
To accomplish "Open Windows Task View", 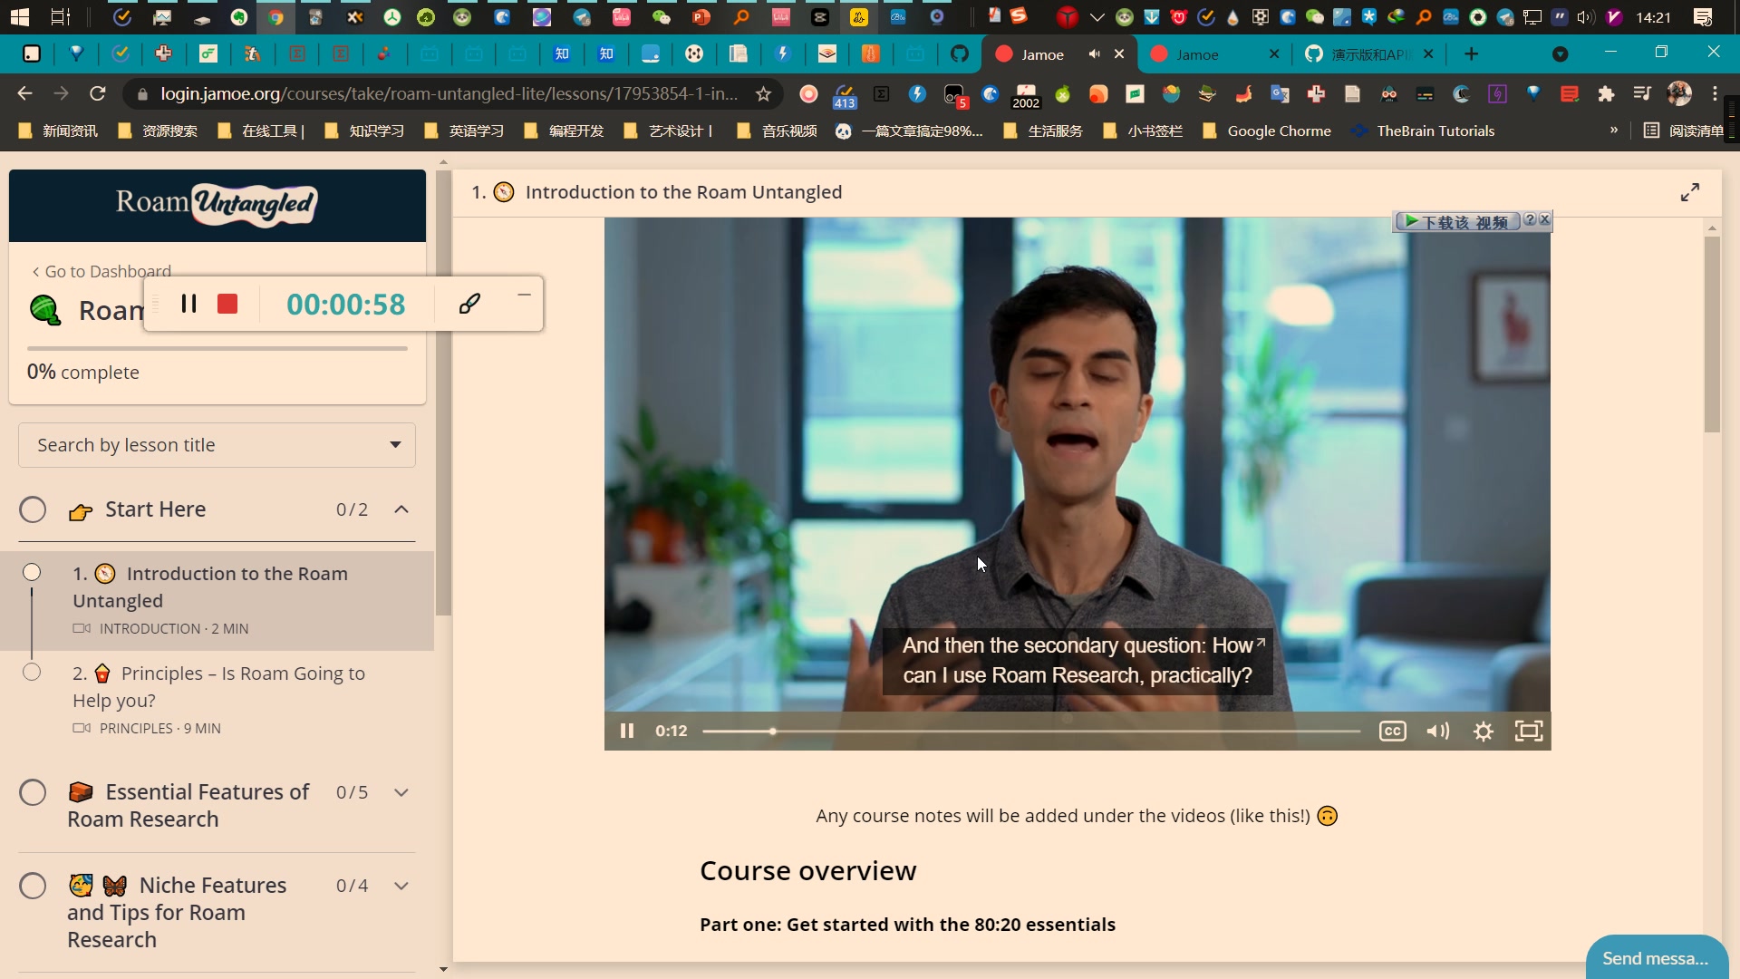I will pyautogui.click(x=60, y=16).
